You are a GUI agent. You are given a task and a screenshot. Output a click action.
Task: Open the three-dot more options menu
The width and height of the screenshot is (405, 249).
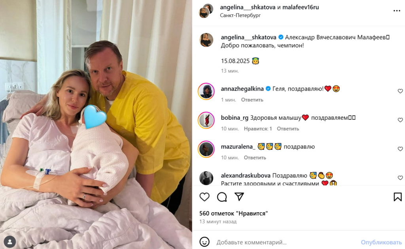click(397, 11)
